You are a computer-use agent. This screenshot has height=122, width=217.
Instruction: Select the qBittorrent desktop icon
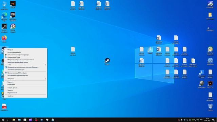coord(210,61)
